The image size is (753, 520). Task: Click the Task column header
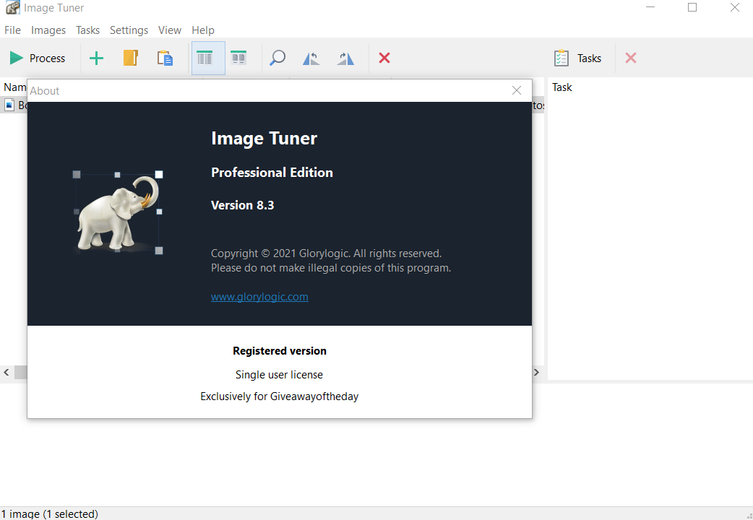562,87
